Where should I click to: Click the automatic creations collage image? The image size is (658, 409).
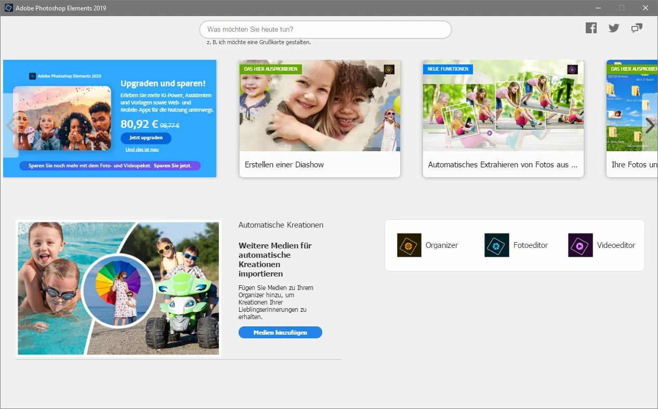[x=119, y=288]
